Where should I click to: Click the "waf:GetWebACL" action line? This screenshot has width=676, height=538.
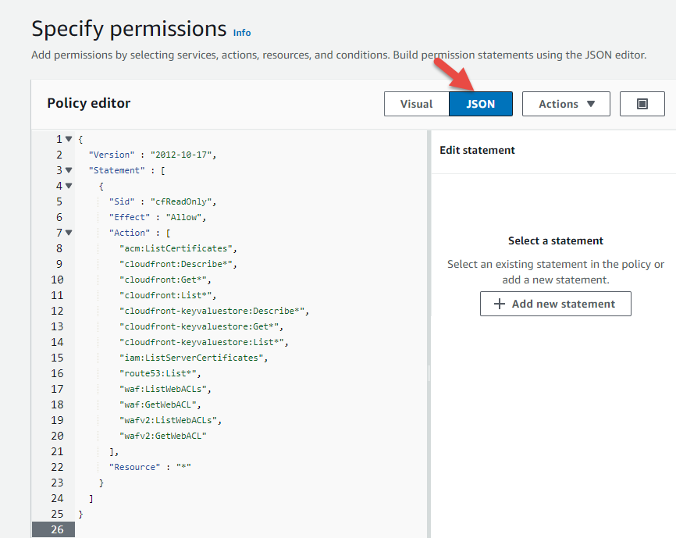158,404
